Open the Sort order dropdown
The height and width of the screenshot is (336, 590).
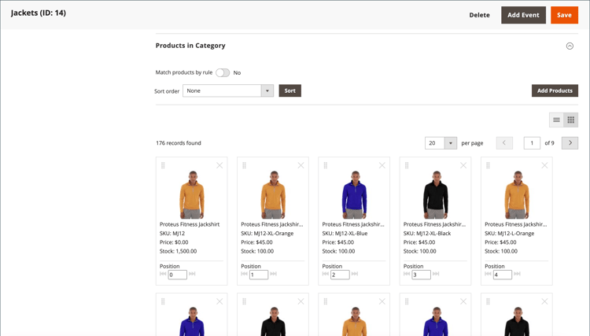[x=228, y=90]
